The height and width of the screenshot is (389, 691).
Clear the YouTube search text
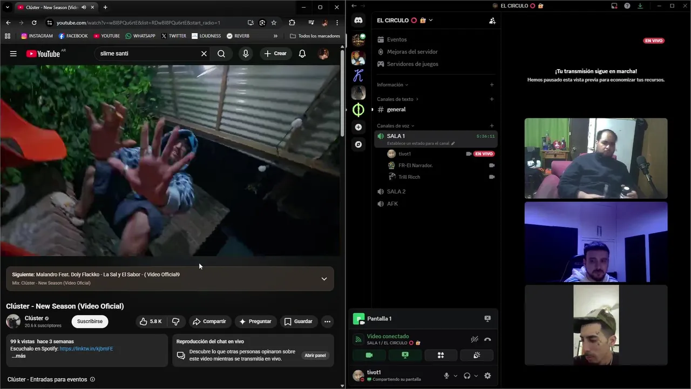pyautogui.click(x=204, y=53)
